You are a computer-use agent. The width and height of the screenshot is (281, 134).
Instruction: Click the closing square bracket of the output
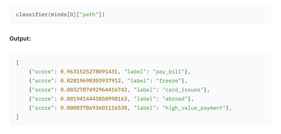(18, 117)
